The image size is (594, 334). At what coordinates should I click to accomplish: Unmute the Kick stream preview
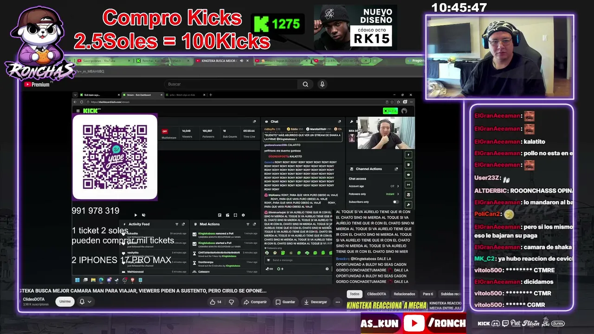tap(143, 215)
